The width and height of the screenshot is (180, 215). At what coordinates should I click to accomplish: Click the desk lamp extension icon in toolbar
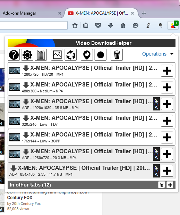pos(148,25)
